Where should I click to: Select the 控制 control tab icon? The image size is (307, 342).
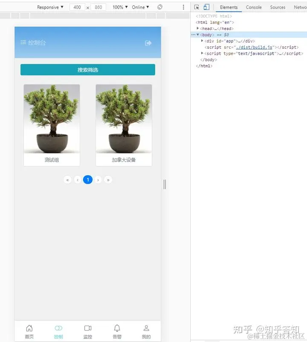coord(58,328)
